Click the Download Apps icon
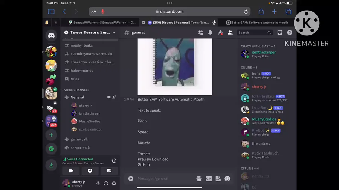Image resolution: width=339 pixels, height=190 pixels. click(51, 165)
